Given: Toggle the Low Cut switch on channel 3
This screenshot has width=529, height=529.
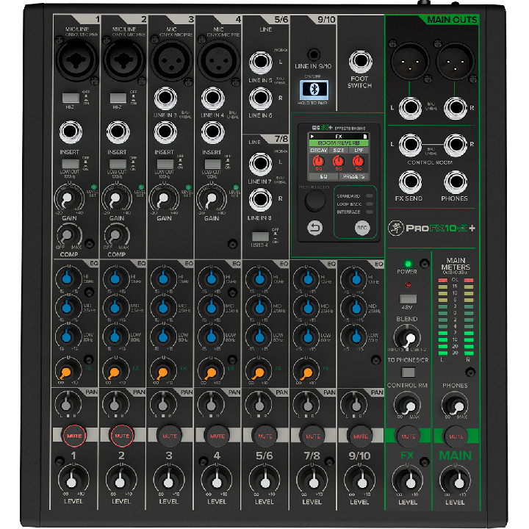Looking at the screenshot, I should [165, 164].
